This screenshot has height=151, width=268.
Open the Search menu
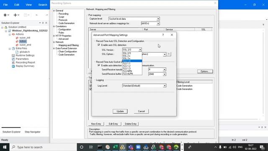point(43,5)
